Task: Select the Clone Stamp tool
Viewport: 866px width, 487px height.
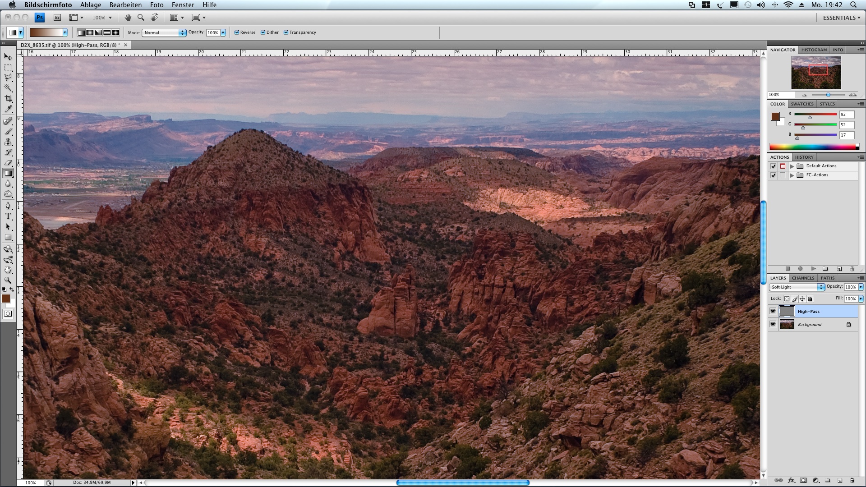Action: point(8,142)
